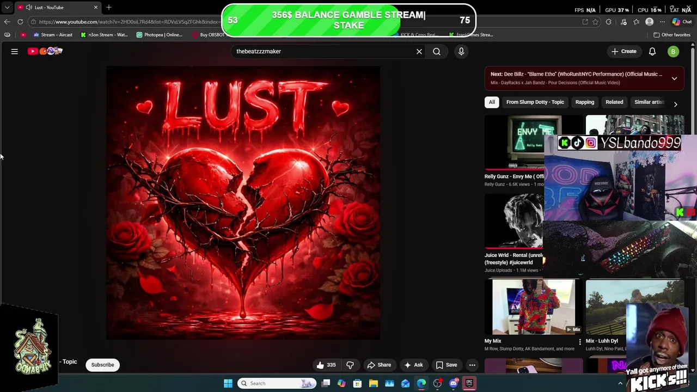Open Juice Wrld Rental video title

pyautogui.click(x=513, y=259)
